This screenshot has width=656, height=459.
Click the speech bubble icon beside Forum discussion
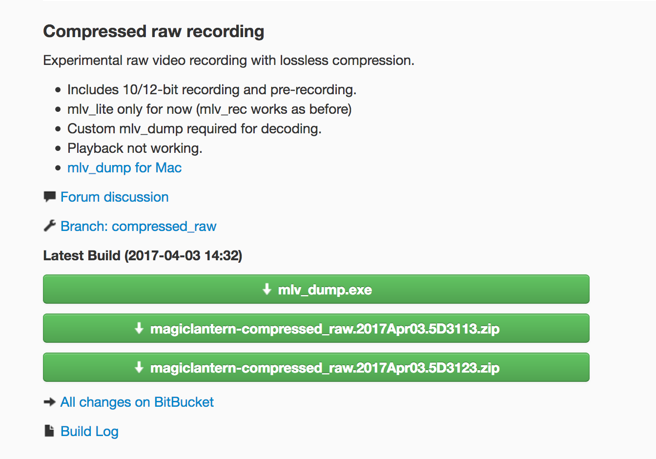[49, 197]
